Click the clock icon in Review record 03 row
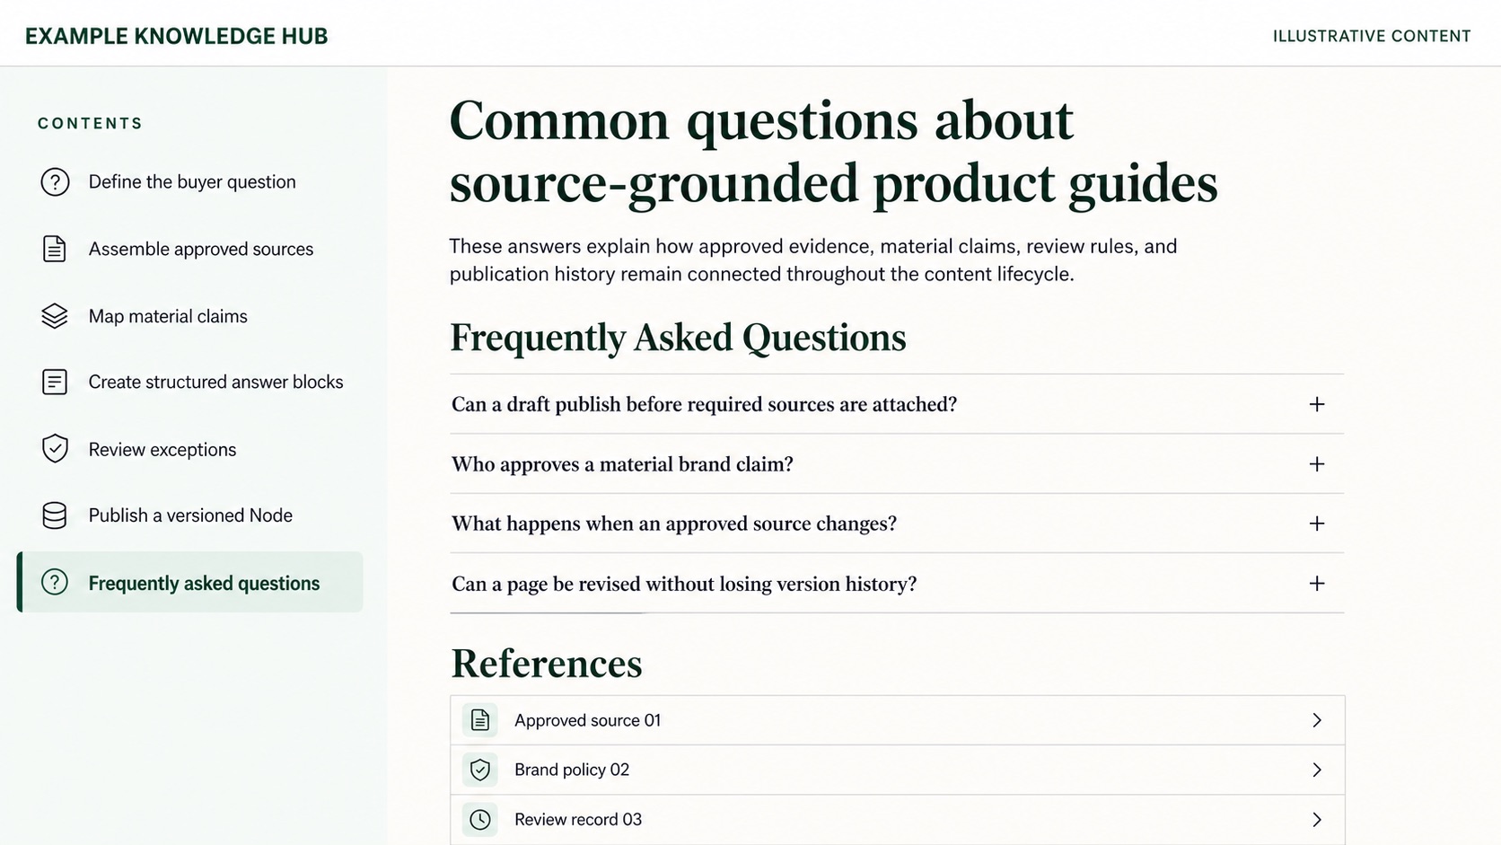Viewport: 1501px width, 845px height. [480, 819]
